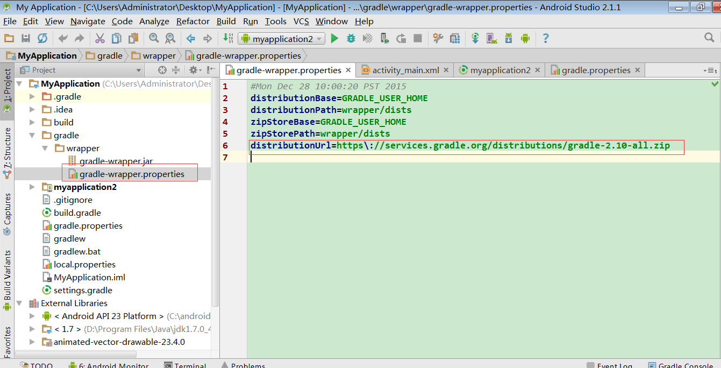Image resolution: width=721 pixels, height=368 pixels.
Task: Run the app with green play button
Action: pos(334,38)
